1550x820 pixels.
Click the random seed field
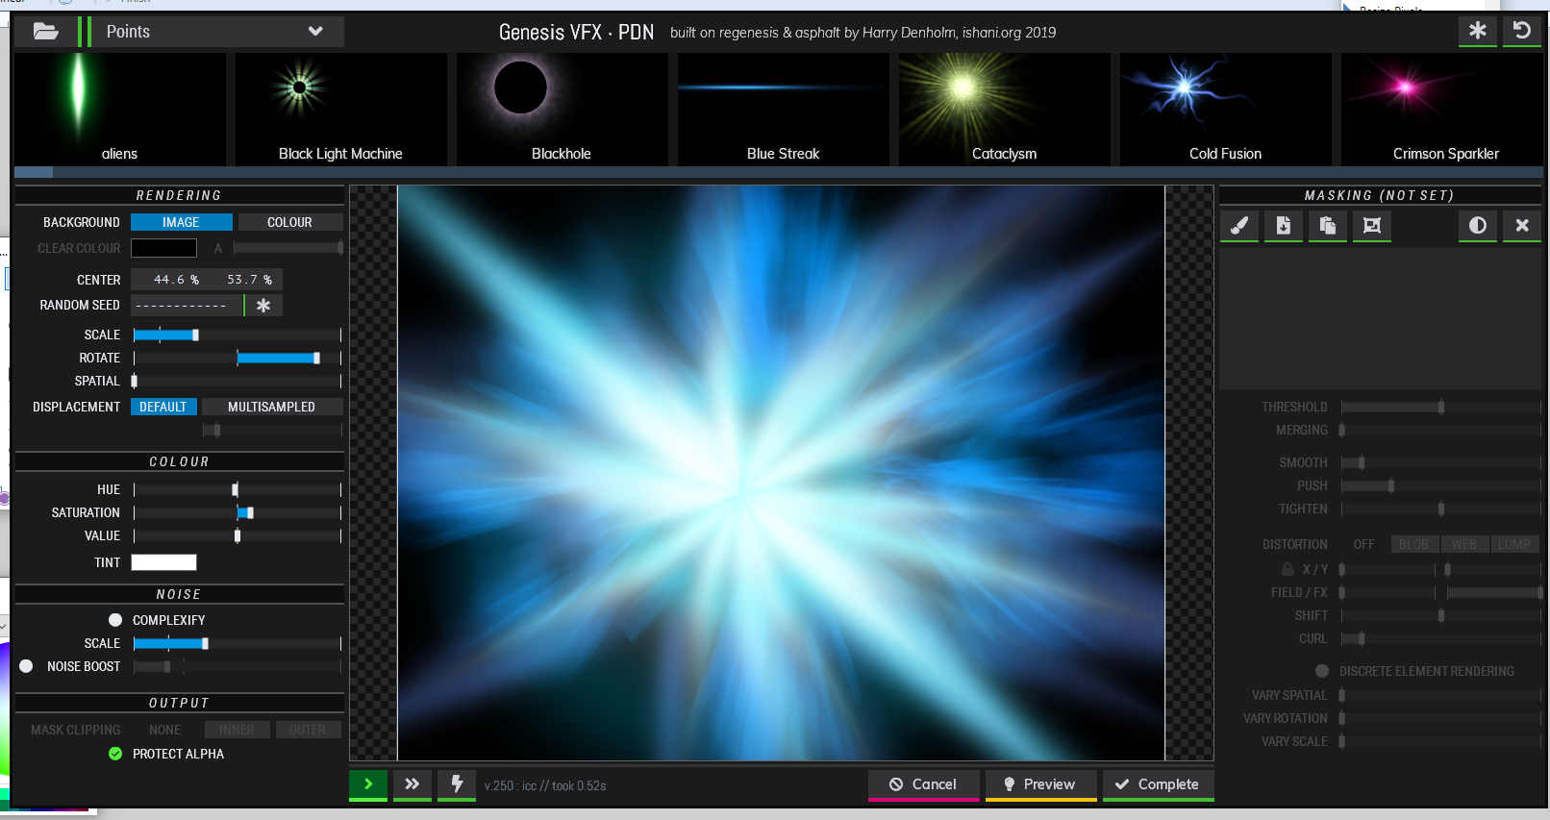click(x=187, y=306)
